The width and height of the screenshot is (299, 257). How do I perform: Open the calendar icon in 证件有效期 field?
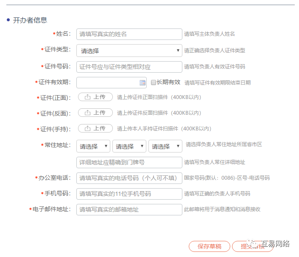pos(142,83)
